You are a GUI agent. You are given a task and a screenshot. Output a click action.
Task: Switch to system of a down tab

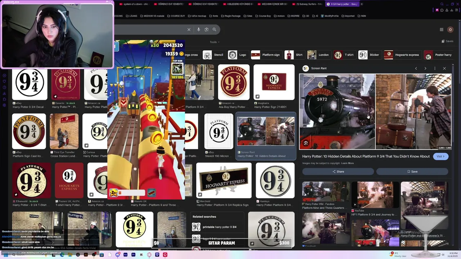point(134,4)
